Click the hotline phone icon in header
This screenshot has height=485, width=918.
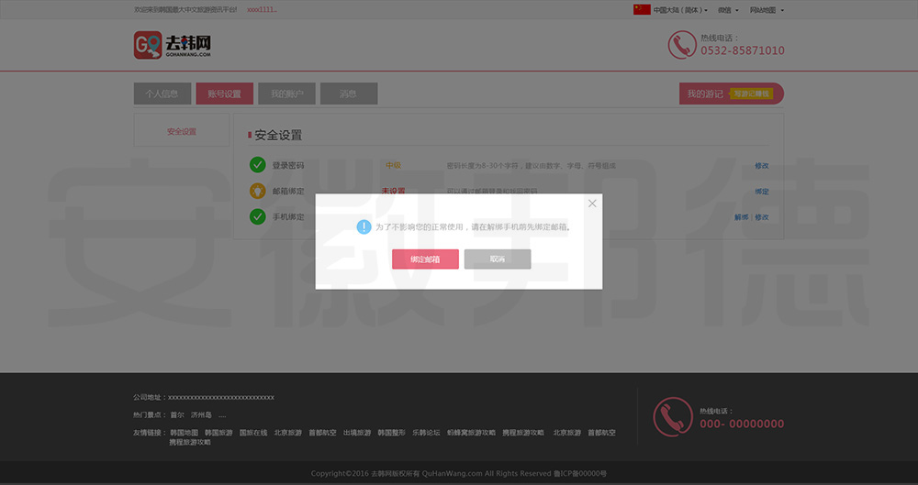[681, 45]
